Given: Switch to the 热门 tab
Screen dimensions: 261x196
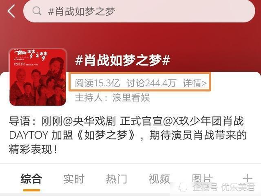Looking at the screenshot, I should click(x=117, y=179).
